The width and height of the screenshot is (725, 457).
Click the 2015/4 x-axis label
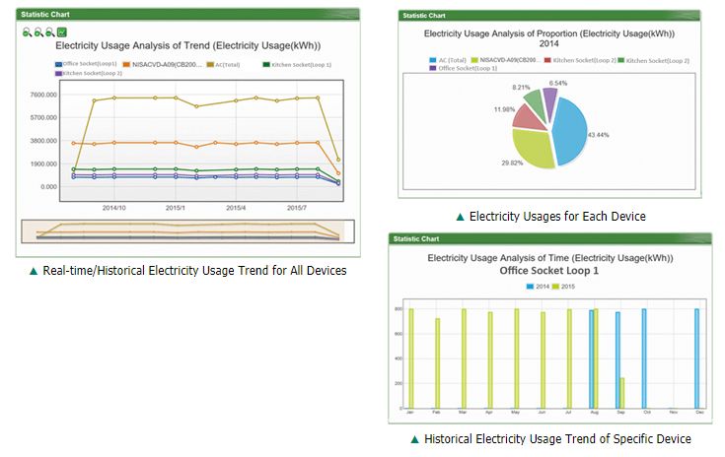[x=236, y=208]
